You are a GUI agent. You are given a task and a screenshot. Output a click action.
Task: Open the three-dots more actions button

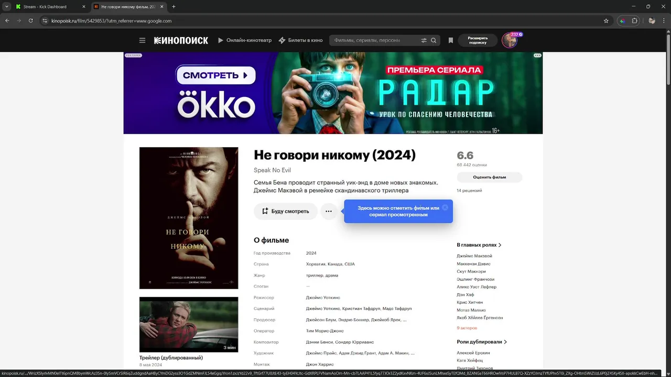pos(329,211)
